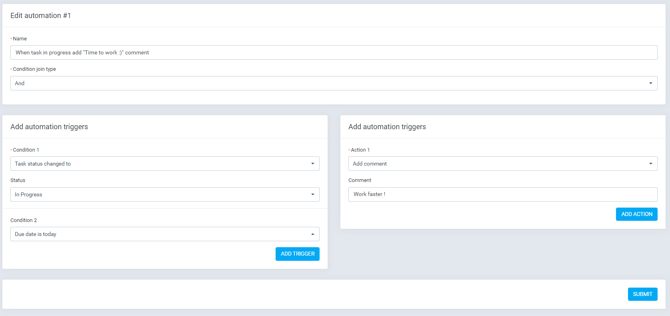670x316 pixels.
Task: Click the Condition 2 label
Action: [24, 220]
